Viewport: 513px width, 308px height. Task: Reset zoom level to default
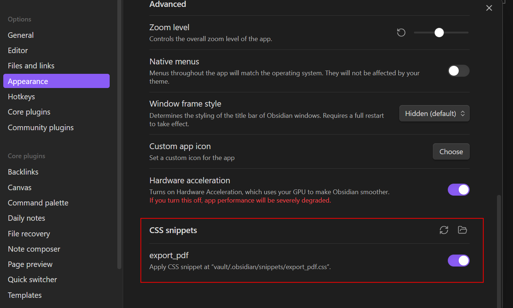[401, 33]
